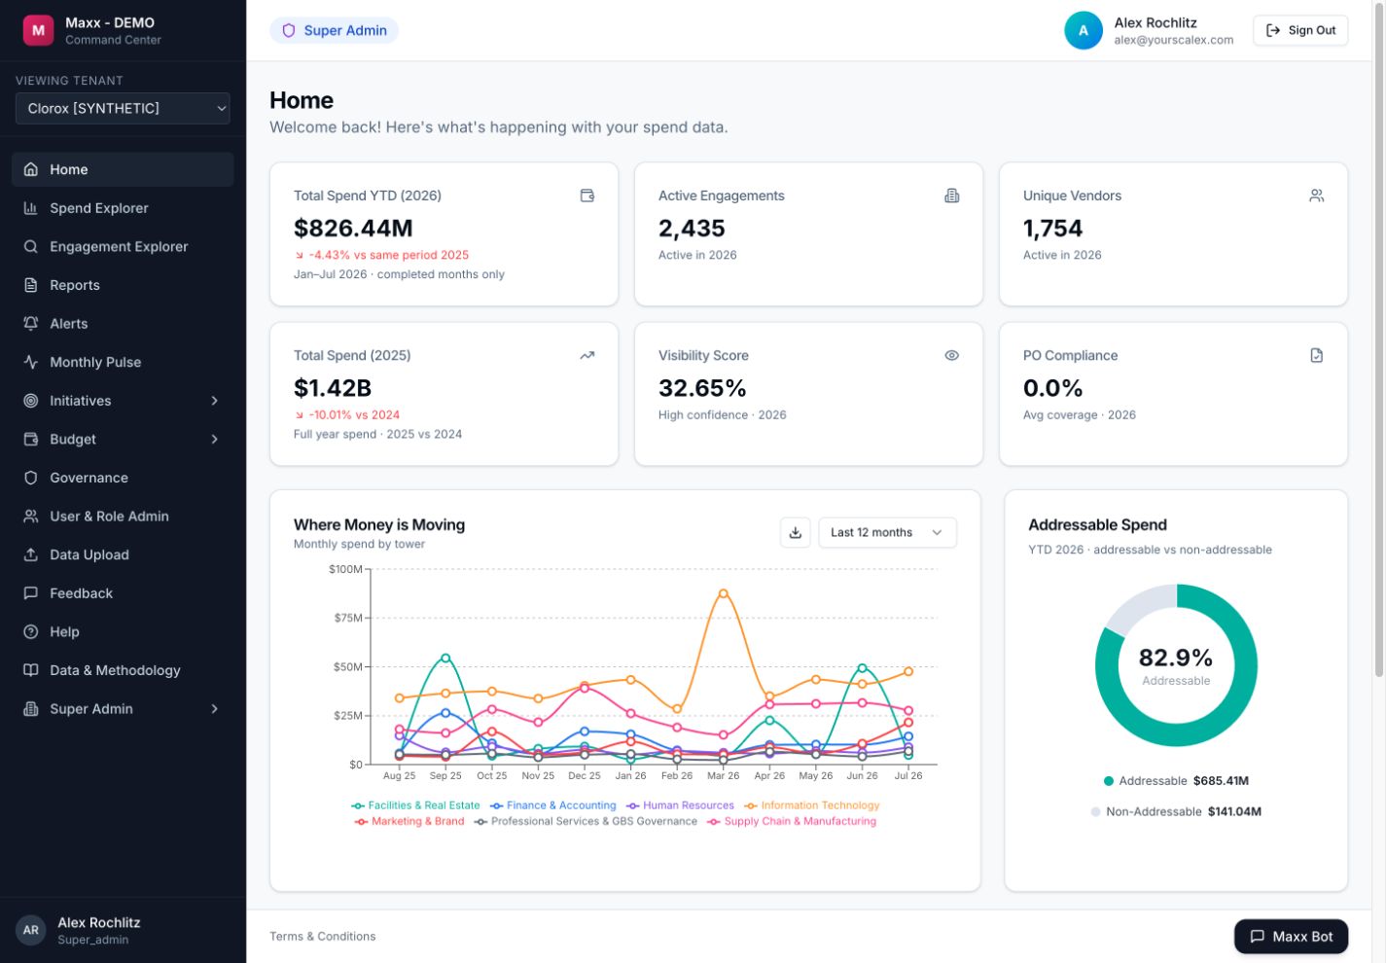
Task: Open User & Role Admin page
Action: pyautogui.click(x=123, y=517)
